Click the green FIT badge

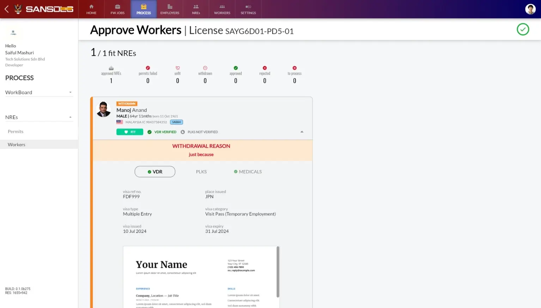point(130,132)
